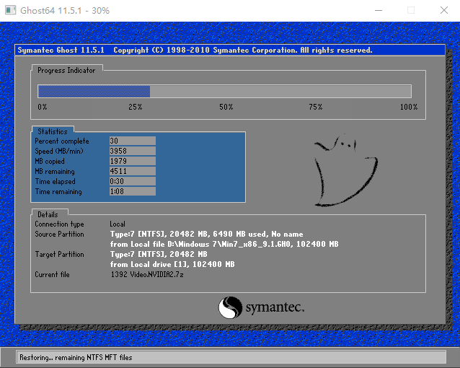Click the Symantec yin-yang logo
Image resolution: width=460 pixels, height=368 pixels.
(x=230, y=307)
